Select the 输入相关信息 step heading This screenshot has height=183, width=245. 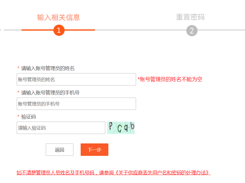tap(58, 17)
